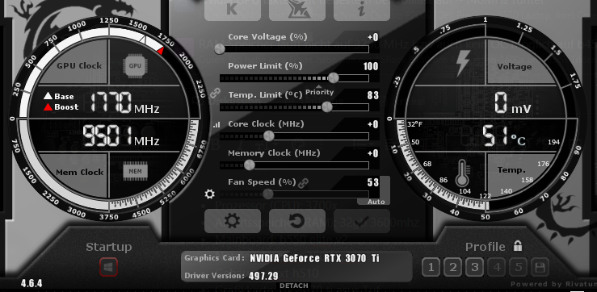Click the Core Voltage +0 value field
Viewport: 597px width, 292px height.
click(372, 37)
